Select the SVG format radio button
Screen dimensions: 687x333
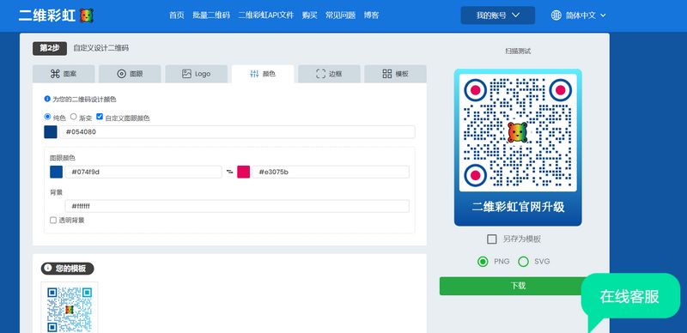[523, 262]
